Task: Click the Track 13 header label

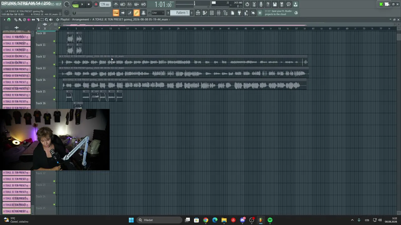Action: pyautogui.click(x=40, y=68)
